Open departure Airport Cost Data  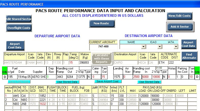(x=15, y=46)
